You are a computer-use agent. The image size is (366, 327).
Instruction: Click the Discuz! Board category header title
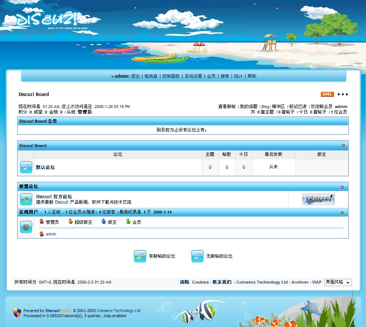click(33, 146)
